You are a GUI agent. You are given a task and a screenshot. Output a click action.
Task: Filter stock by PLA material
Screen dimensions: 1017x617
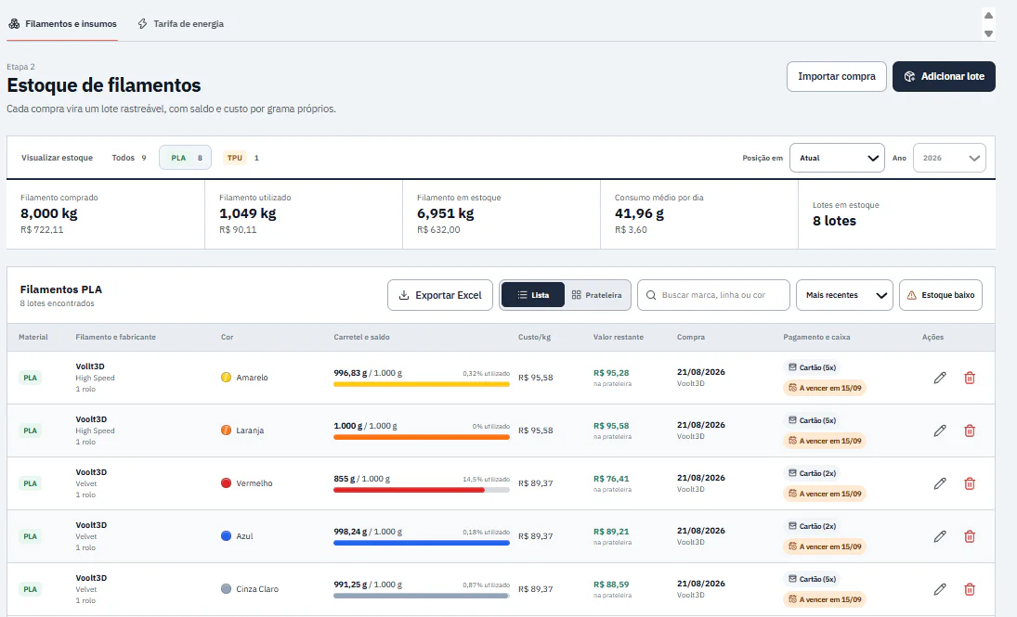(x=186, y=158)
